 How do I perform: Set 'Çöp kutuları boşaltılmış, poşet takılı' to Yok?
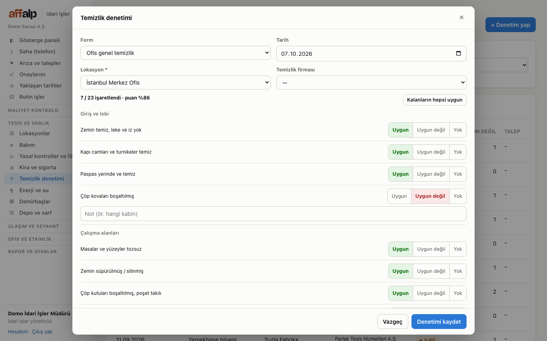(458, 293)
